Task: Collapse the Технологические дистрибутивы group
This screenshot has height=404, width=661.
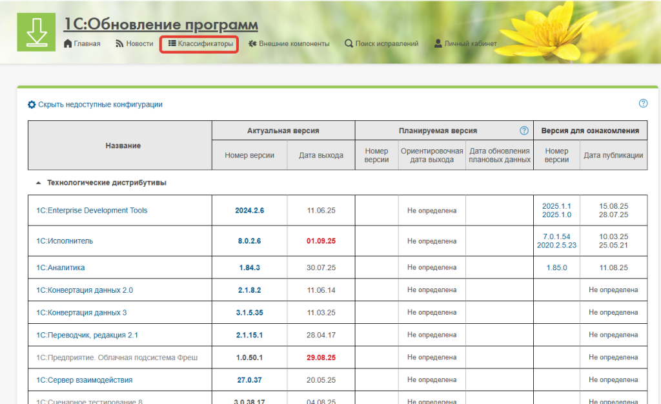Action: pos(38,183)
